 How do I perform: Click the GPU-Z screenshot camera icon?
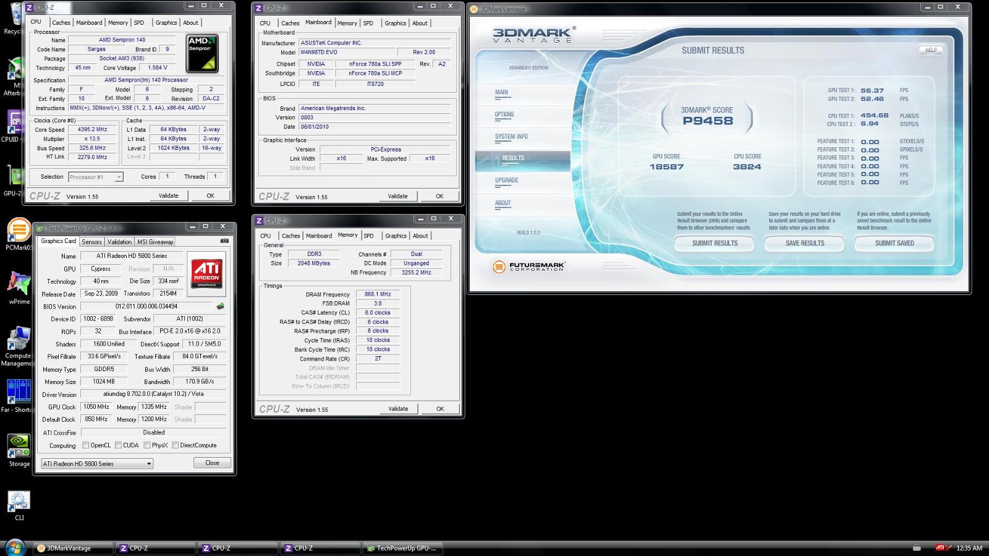[224, 241]
